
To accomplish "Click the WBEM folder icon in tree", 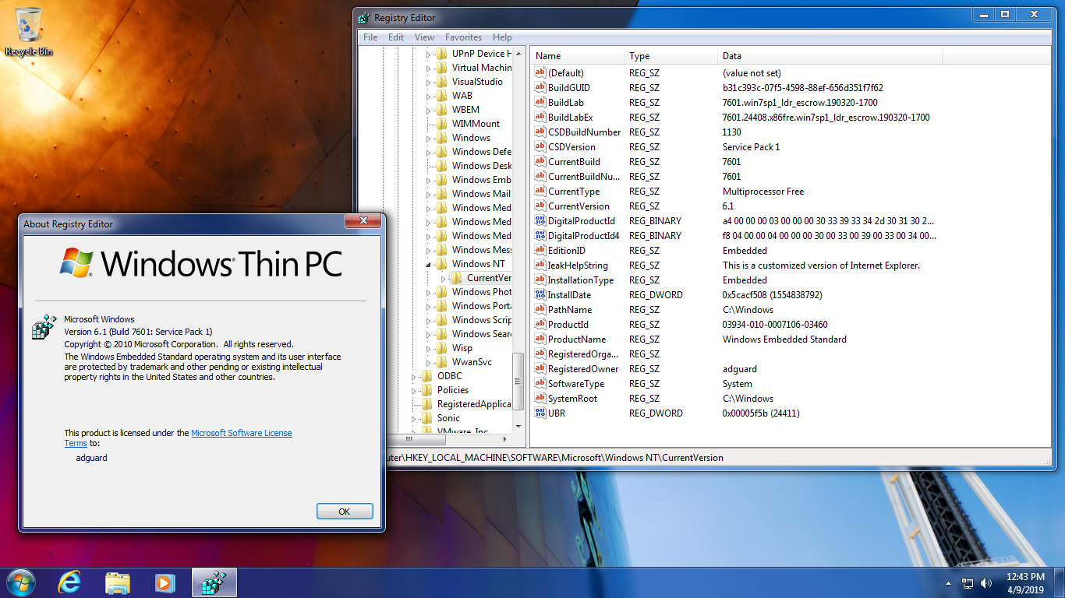I will 442,109.
